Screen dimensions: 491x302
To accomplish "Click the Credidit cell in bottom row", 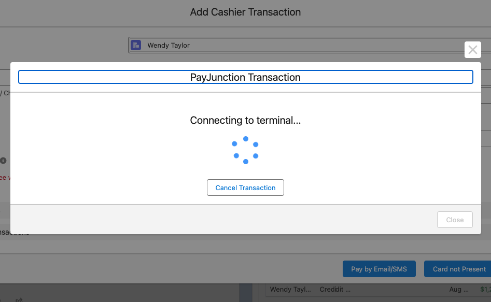I will (x=335, y=289).
